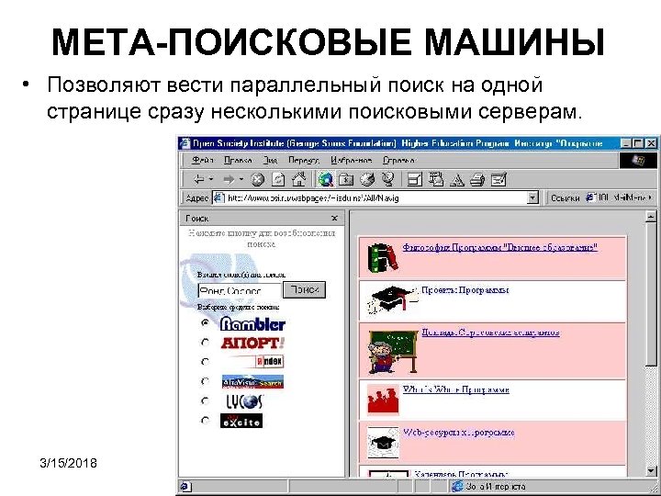
Task: Select the Rambler search engine radio button
Action: pyautogui.click(x=206, y=323)
